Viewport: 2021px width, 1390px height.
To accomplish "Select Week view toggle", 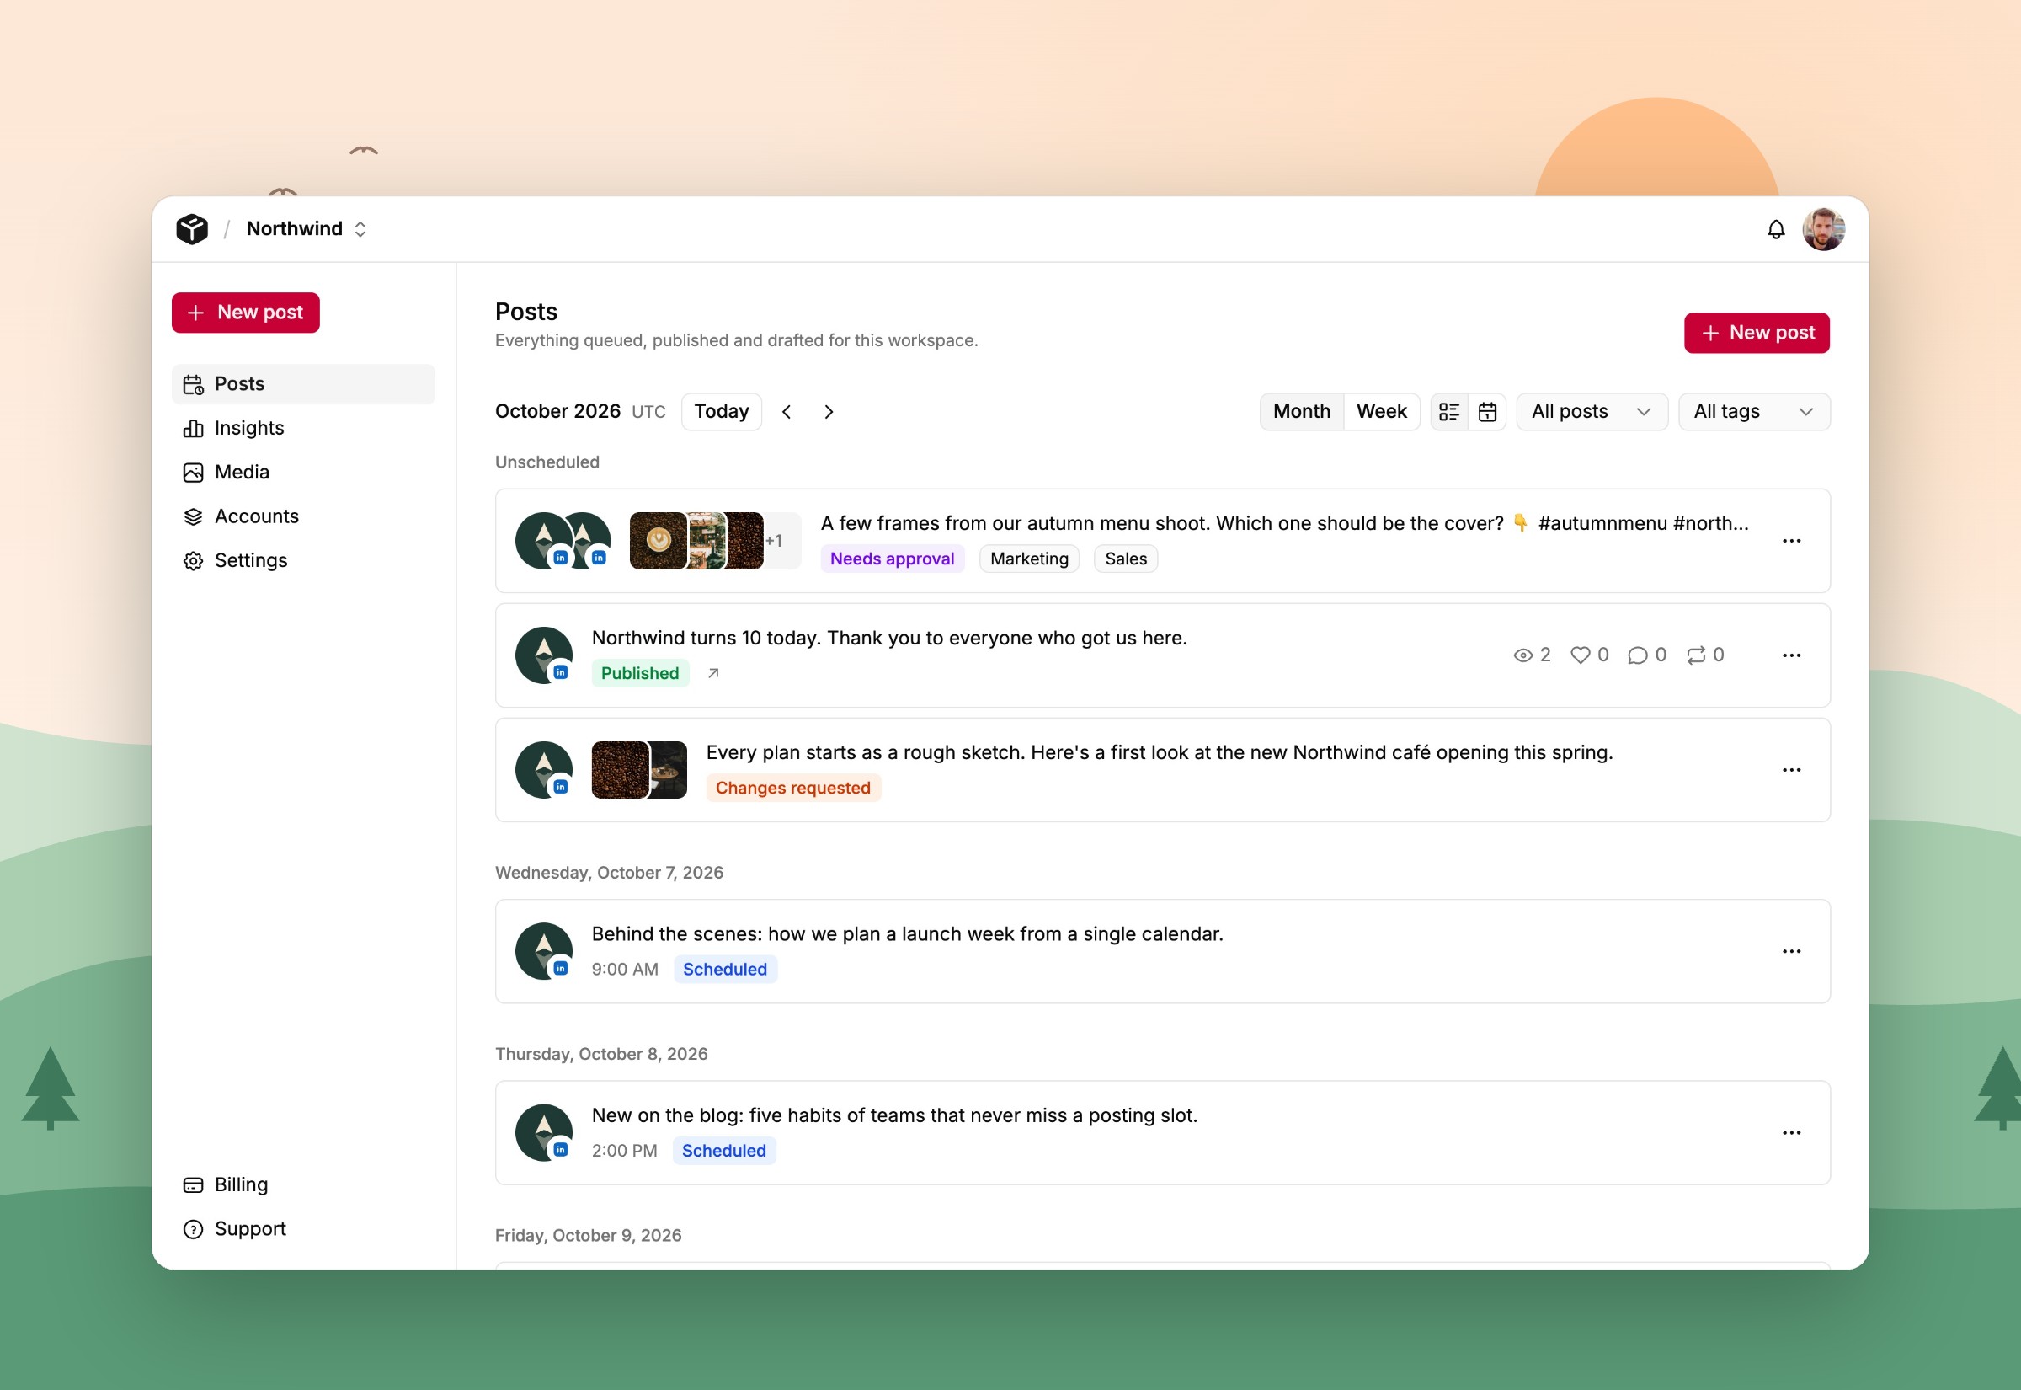I will pyautogui.click(x=1381, y=412).
